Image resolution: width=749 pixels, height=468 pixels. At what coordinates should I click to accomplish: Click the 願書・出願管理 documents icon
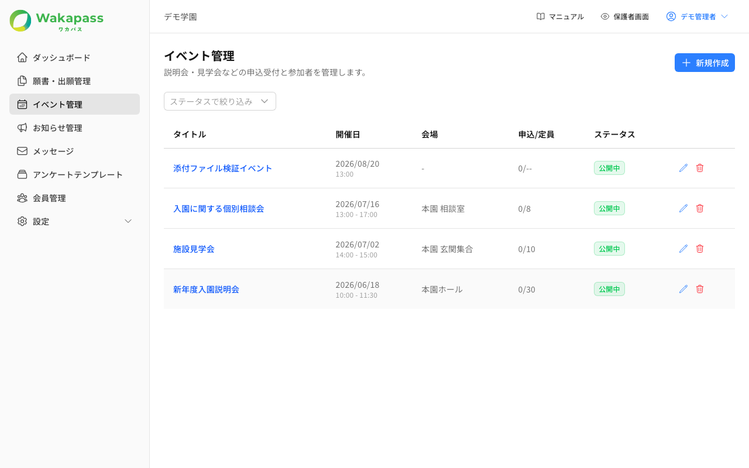[x=22, y=81]
